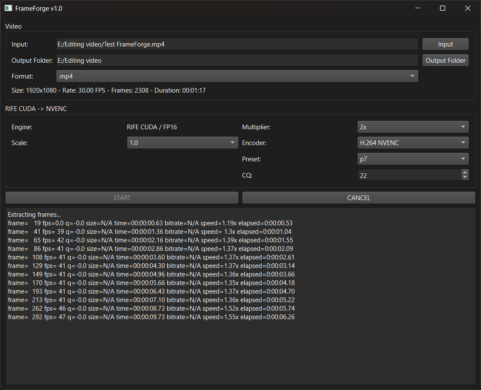The height and width of the screenshot is (390, 481).
Task: Click the Output Folder browse button
Action: point(446,61)
